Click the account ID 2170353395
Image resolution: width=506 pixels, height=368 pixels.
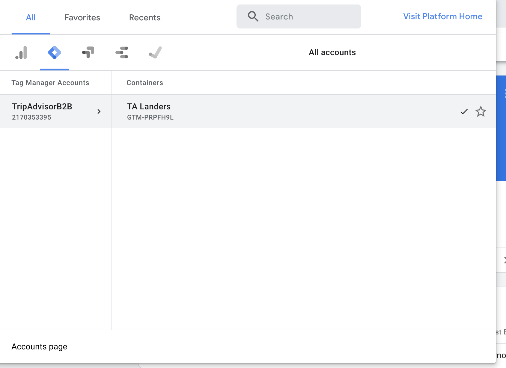tap(31, 117)
